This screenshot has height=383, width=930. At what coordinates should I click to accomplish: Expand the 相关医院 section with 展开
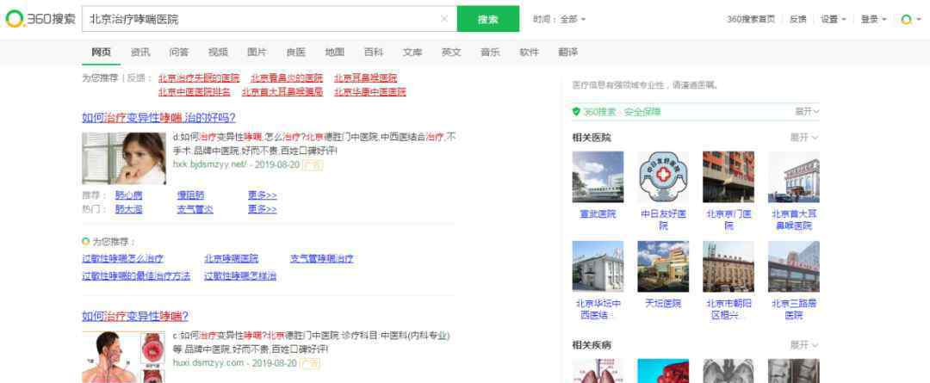click(805, 138)
